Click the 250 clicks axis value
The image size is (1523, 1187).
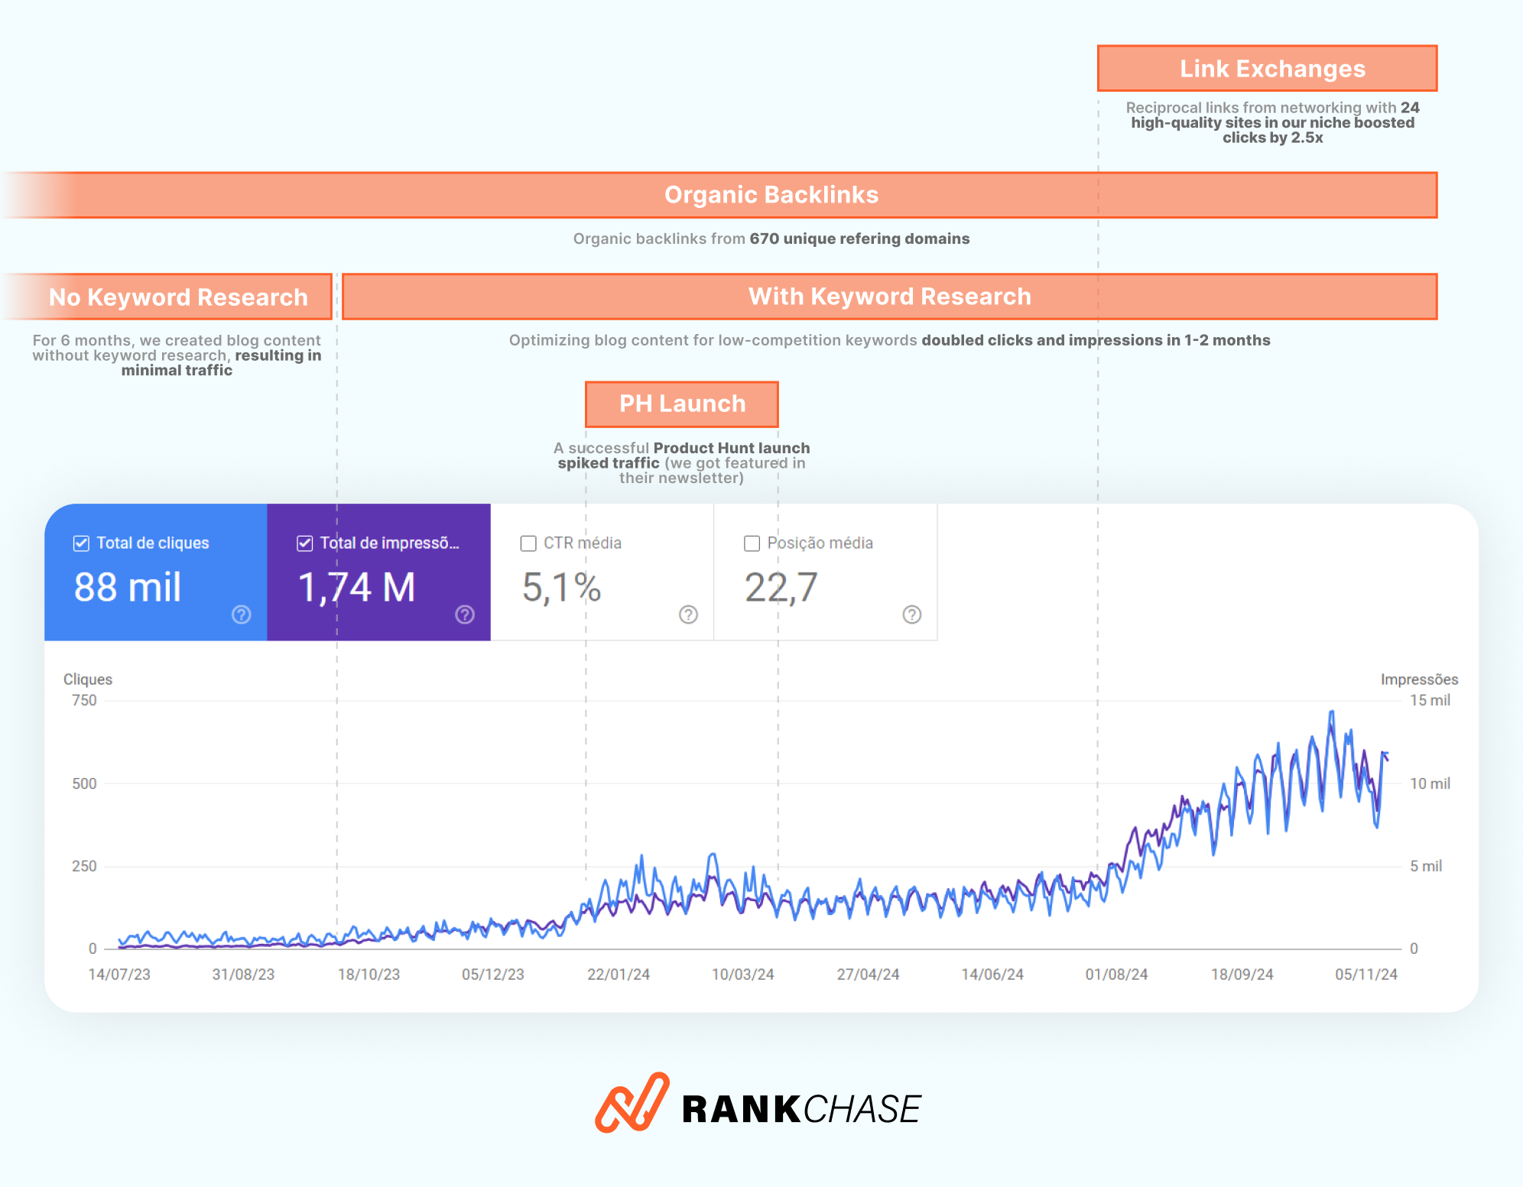84,866
